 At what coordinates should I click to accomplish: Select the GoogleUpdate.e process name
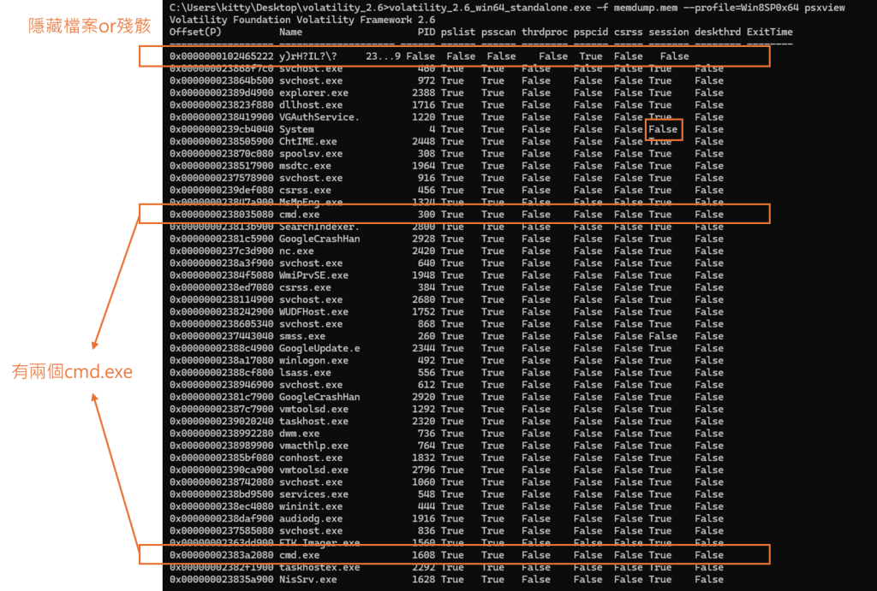(x=319, y=349)
